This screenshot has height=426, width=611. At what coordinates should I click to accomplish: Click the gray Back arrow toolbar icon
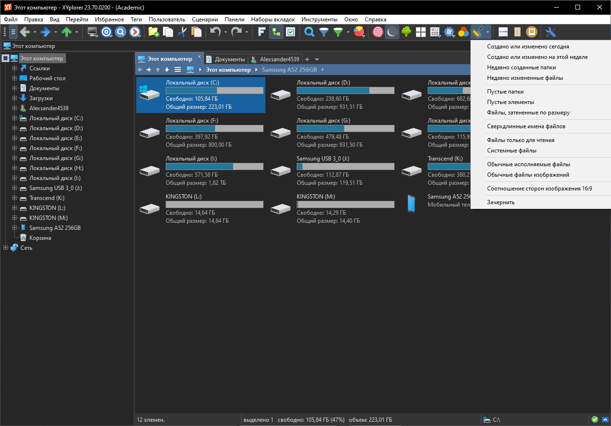click(x=25, y=32)
